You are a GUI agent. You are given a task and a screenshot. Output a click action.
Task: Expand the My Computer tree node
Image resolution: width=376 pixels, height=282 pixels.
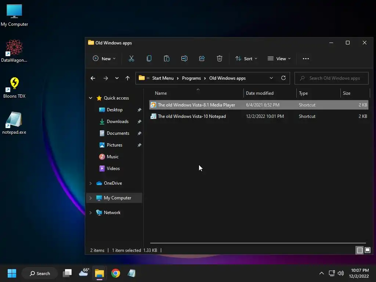[91, 198]
